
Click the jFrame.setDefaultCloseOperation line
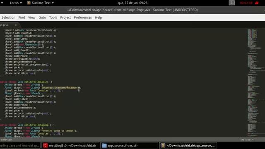[28, 65]
